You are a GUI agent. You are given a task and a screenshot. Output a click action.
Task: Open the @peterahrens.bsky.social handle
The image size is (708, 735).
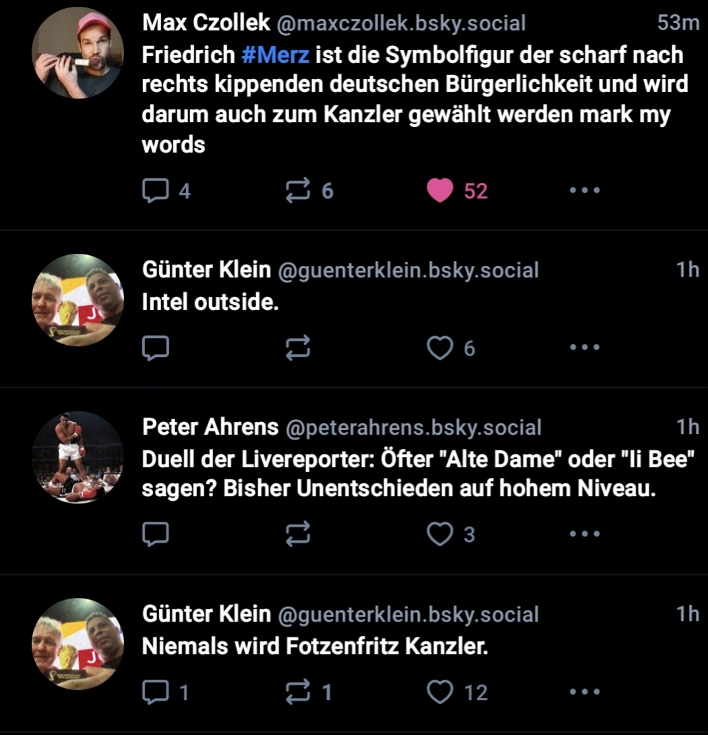pos(413,428)
